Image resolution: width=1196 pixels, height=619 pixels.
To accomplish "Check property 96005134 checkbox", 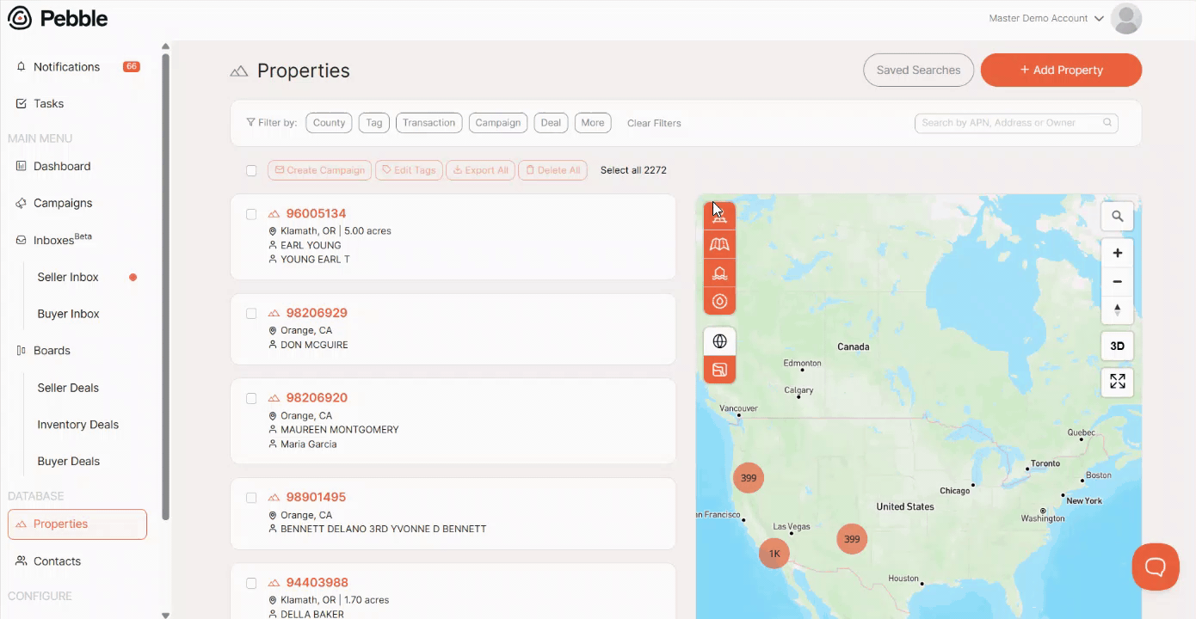I will (251, 215).
